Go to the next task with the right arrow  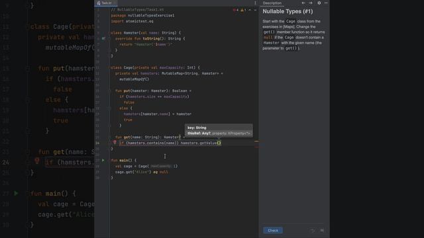coord(311,3)
